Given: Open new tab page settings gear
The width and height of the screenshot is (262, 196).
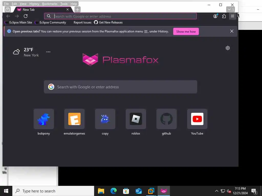Looking at the screenshot, I should pyautogui.click(x=227, y=48).
